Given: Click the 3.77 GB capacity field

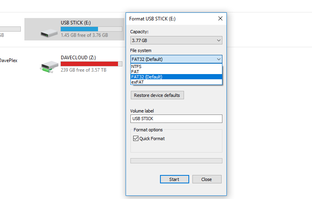Looking at the screenshot, I should pos(176,40).
